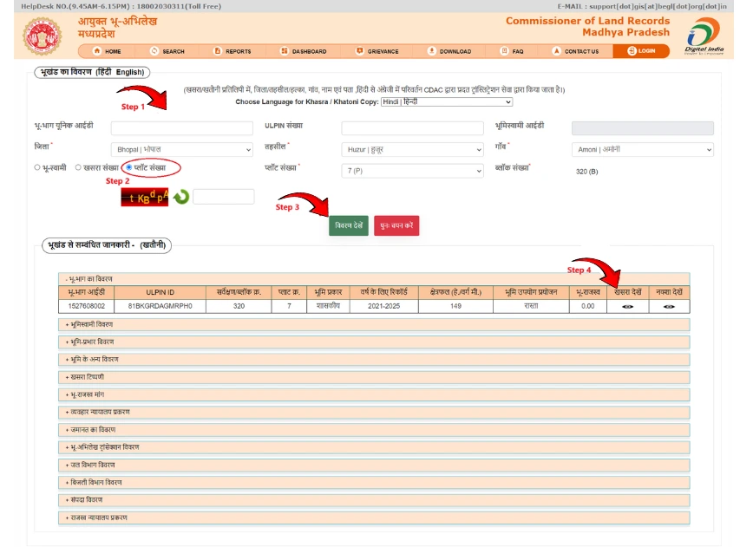
Task: Open the REPORTS menu item
Action: pyautogui.click(x=232, y=51)
